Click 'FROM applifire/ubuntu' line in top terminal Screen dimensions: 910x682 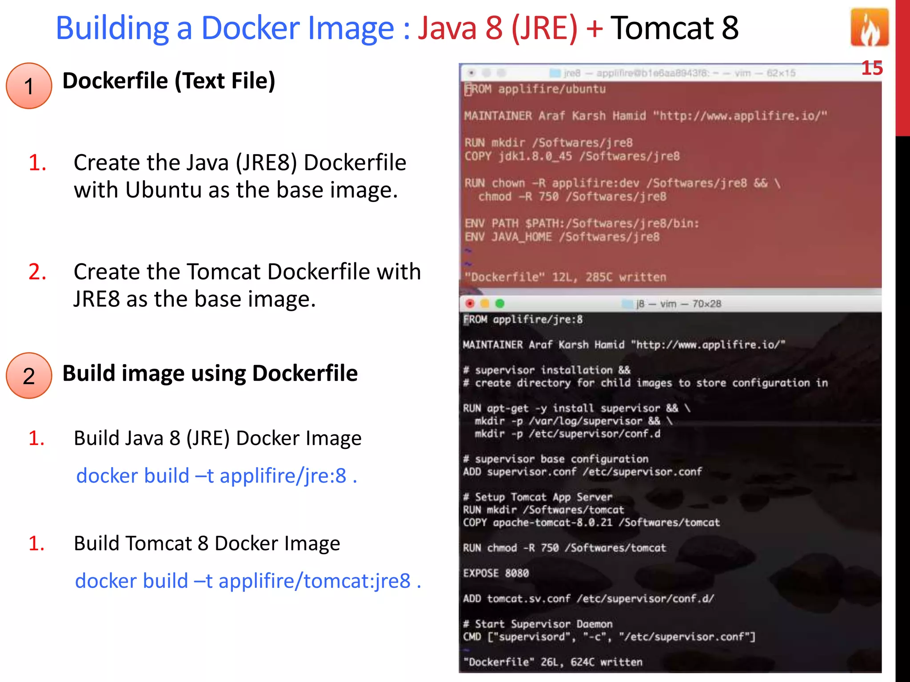pyautogui.click(x=535, y=89)
